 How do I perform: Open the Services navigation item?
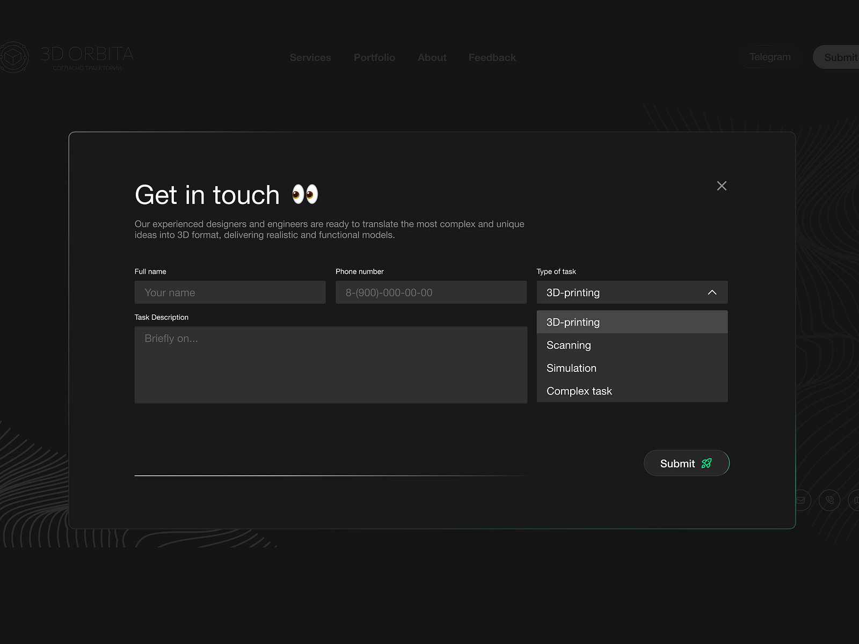(x=310, y=57)
